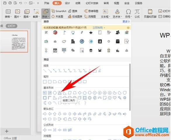This screenshot has width=171, height=140.
Task: Click the 幻灯片 panel tab
Action: pos(11,26)
